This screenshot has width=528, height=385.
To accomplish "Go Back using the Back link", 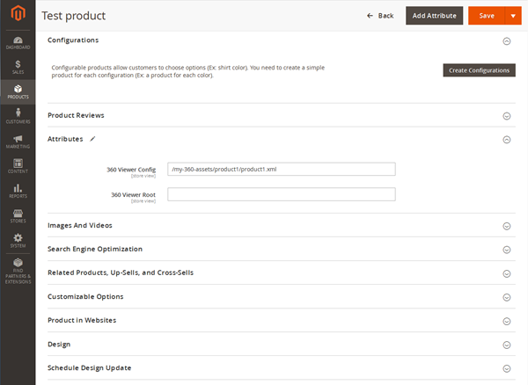I will click(x=381, y=16).
